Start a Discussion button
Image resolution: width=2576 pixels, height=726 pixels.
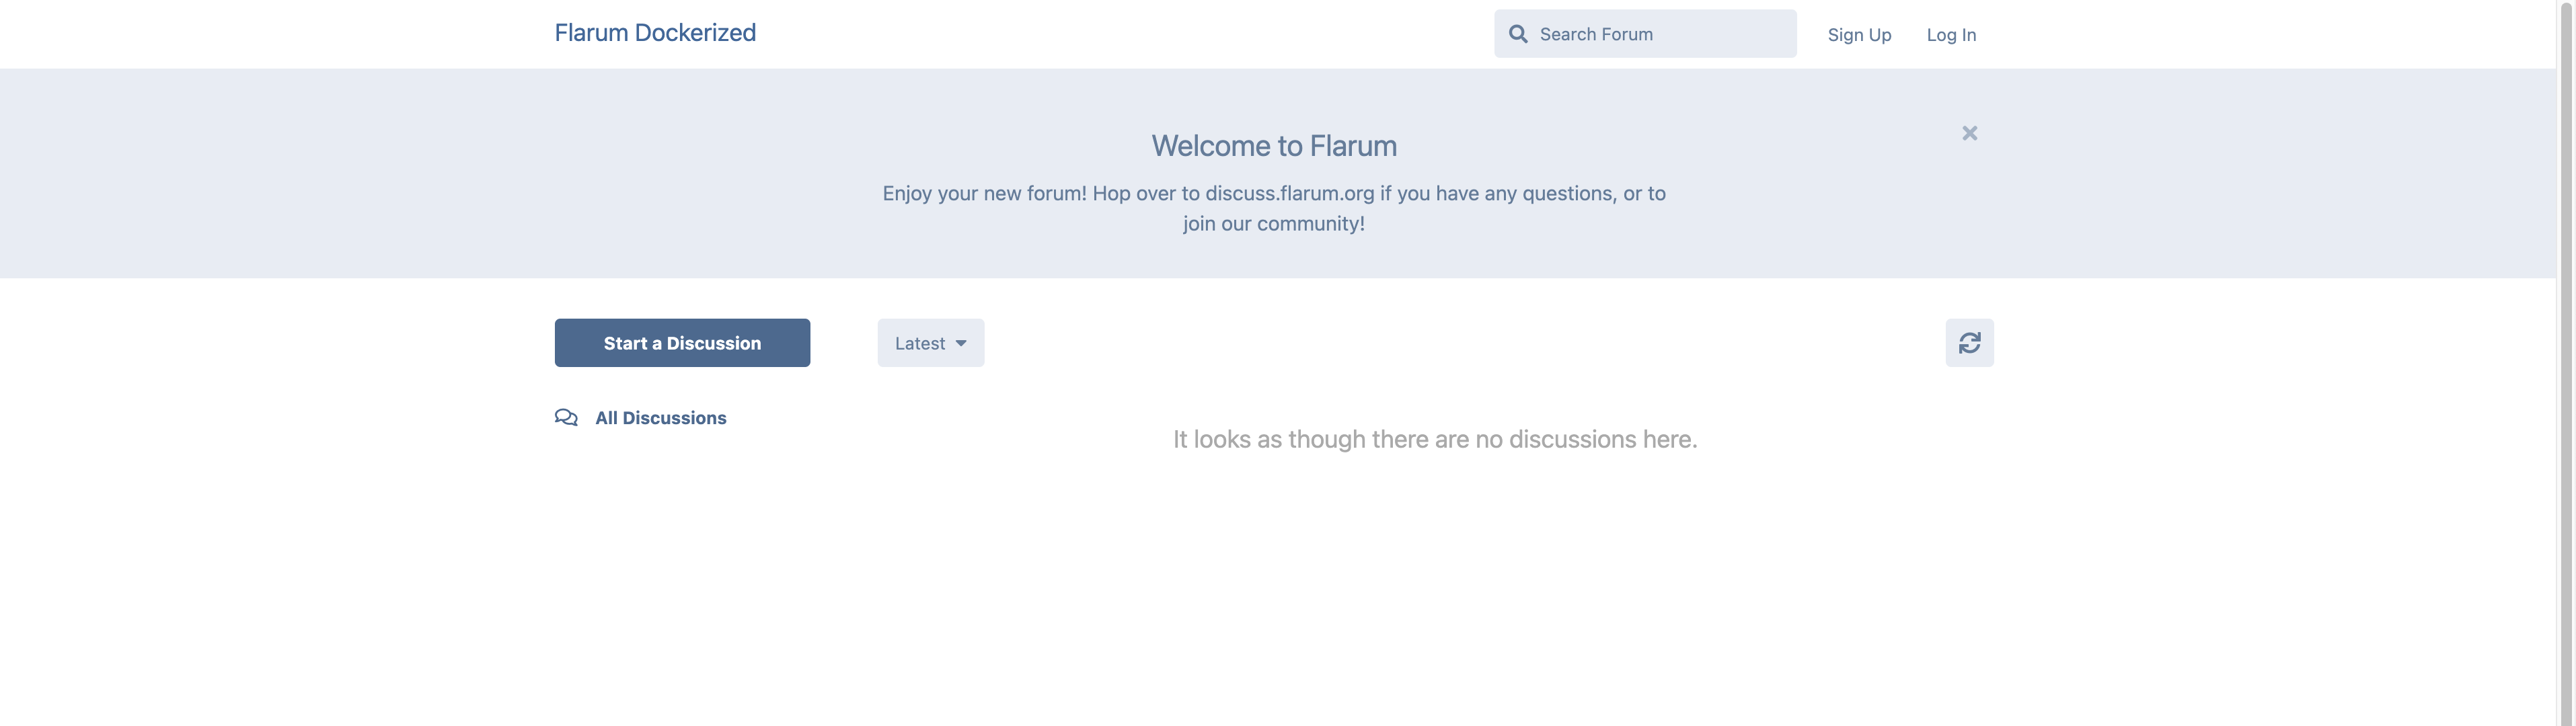(x=682, y=343)
